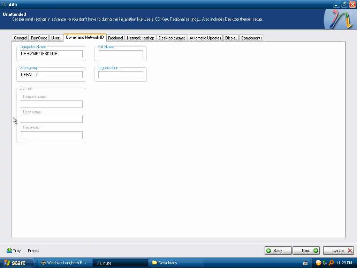Click the Computer Name input field
The height and width of the screenshot is (268, 357).
pos(51,54)
